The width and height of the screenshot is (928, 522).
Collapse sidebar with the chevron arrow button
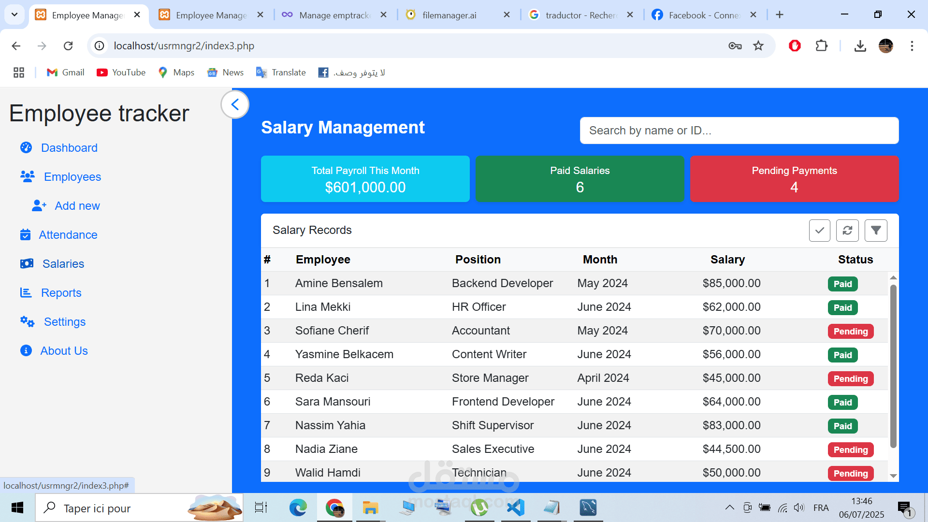tap(235, 104)
